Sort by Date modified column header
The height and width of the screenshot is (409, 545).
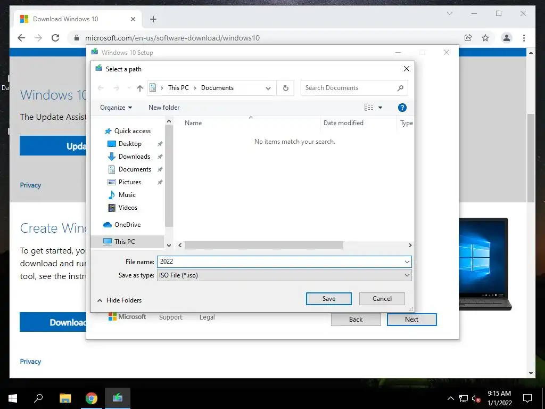343,123
